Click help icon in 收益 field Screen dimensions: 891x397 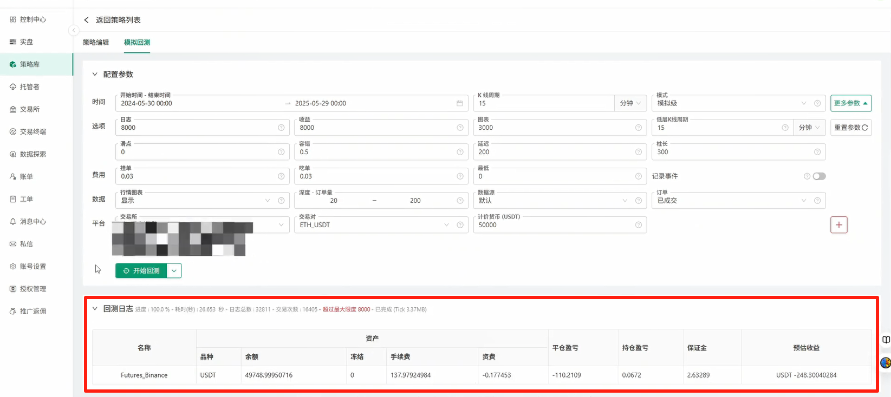pos(460,128)
